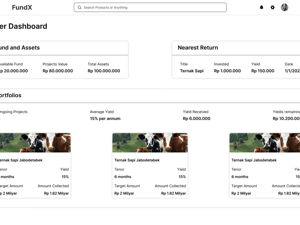Select the Rp 150.000 yield value
Screen dimensions: 300x225
click(263, 71)
